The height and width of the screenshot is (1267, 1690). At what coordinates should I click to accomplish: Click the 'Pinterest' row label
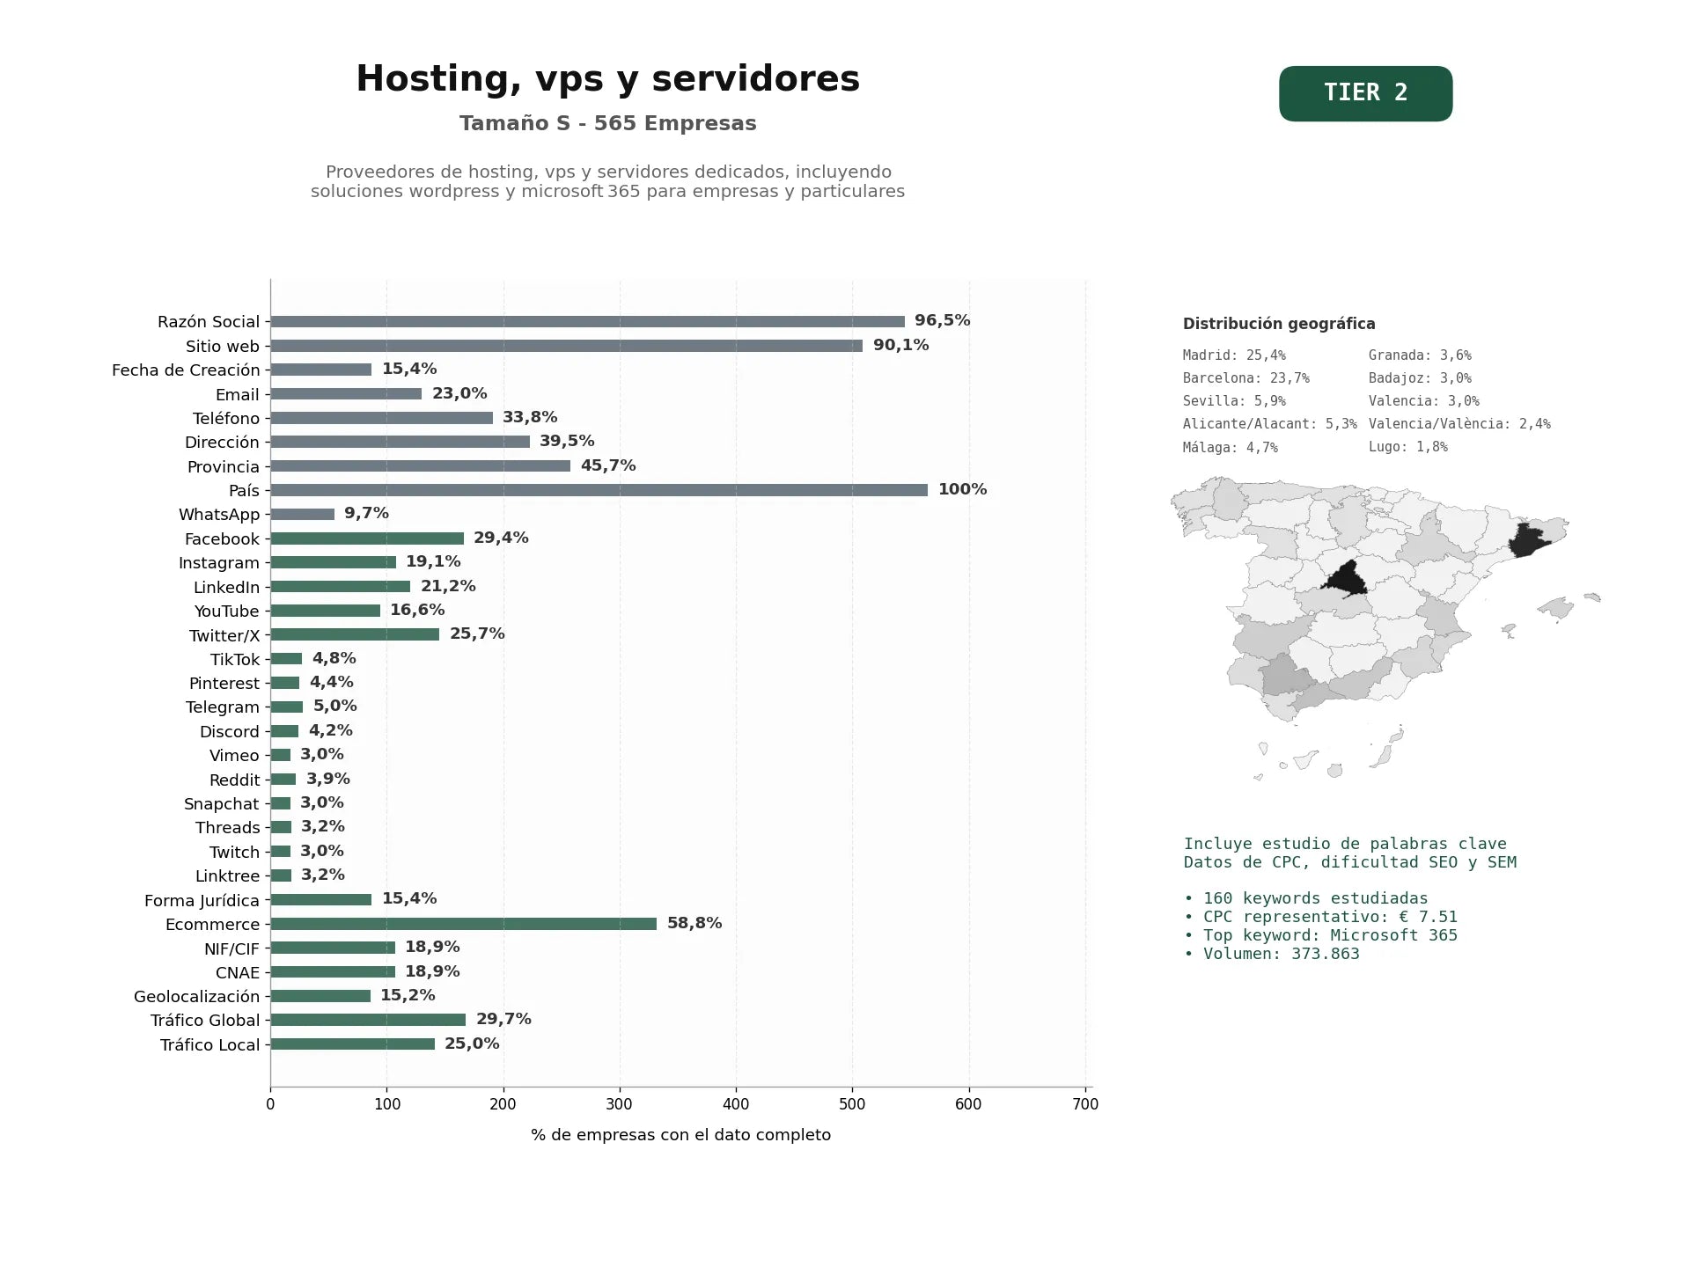pos(224,684)
